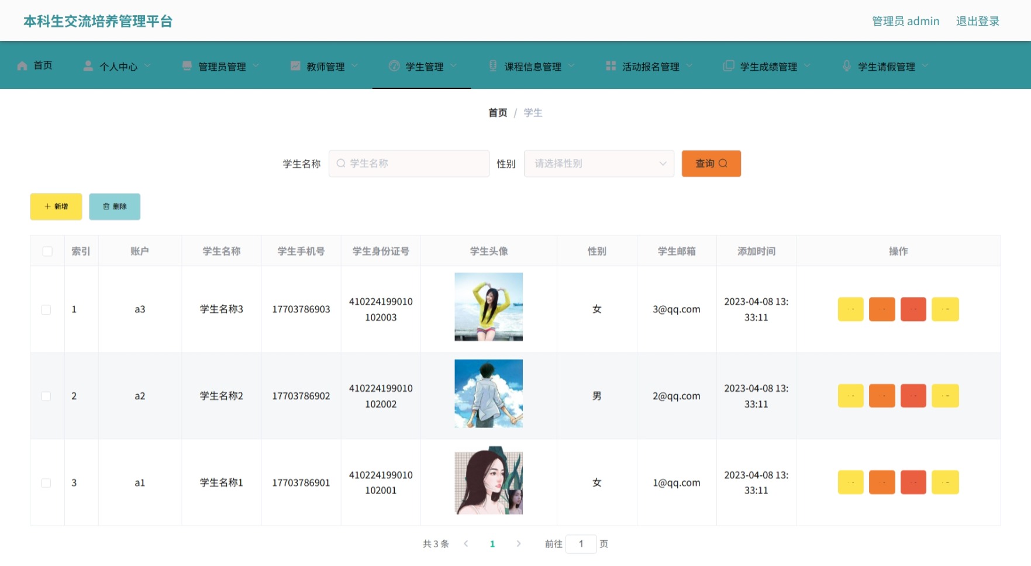Select page number 1 in pagination
The image size is (1031, 566).
tap(492, 544)
